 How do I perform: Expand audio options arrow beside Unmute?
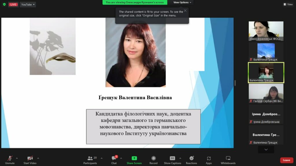17,158
